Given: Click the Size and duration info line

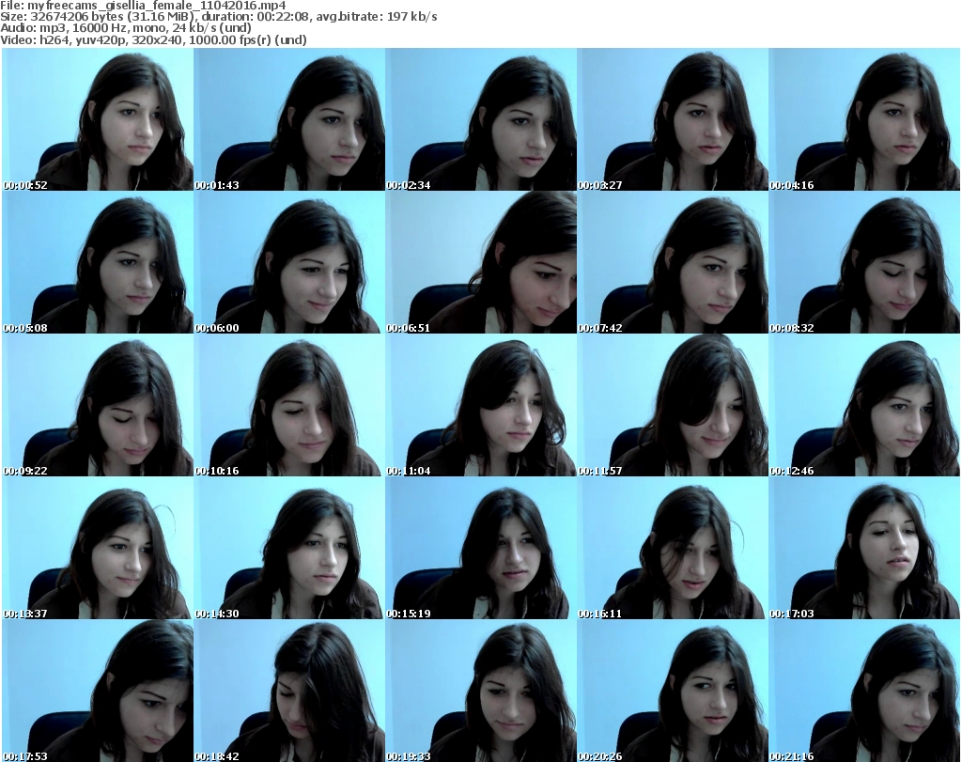Looking at the screenshot, I should pyautogui.click(x=218, y=17).
